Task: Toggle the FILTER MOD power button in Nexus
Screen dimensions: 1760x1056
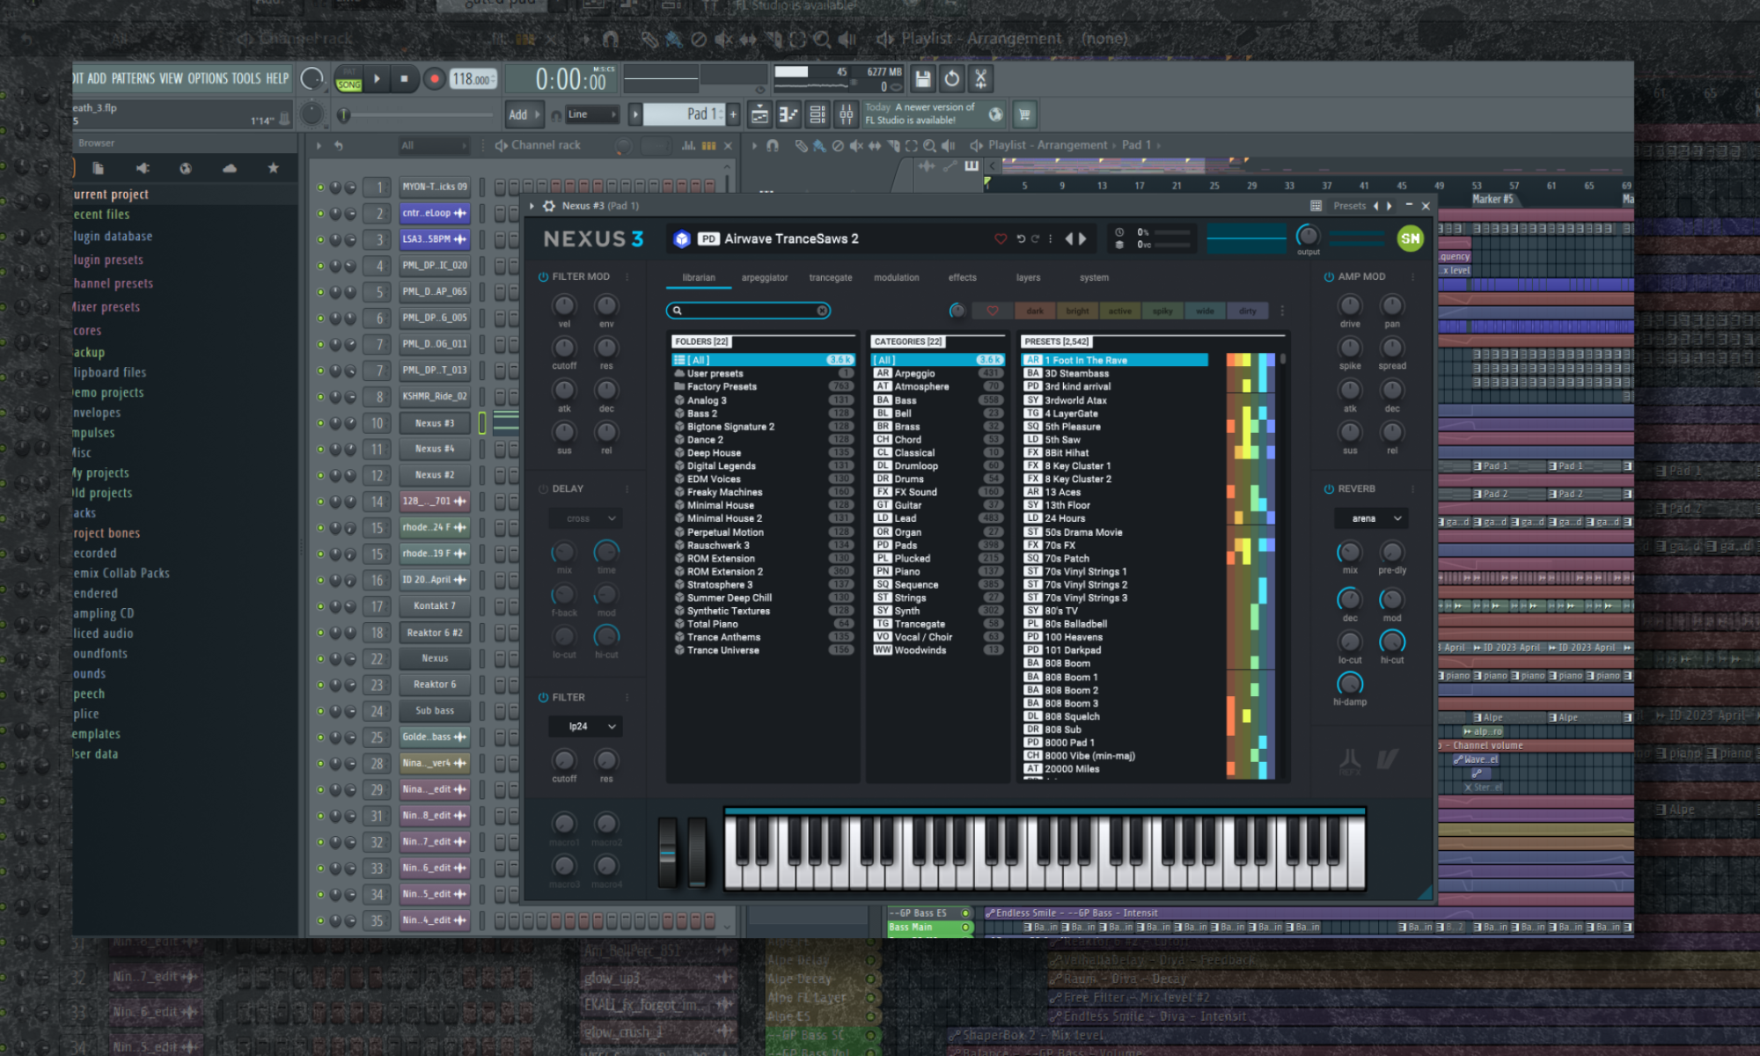Action: click(x=545, y=275)
